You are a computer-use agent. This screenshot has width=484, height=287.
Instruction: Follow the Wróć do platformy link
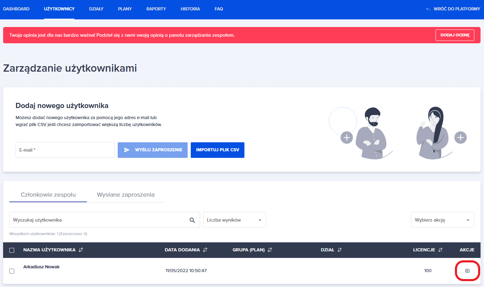[453, 9]
